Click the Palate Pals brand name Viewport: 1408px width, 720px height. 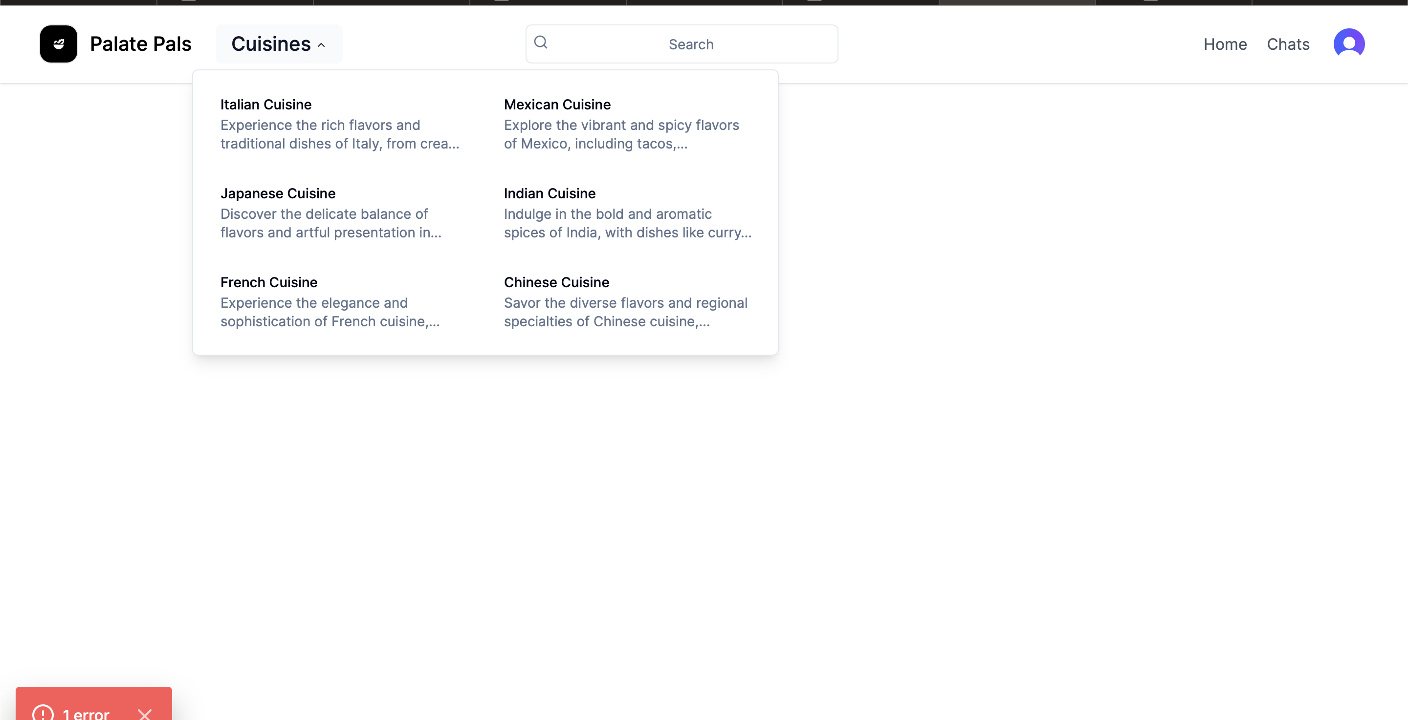coord(140,43)
